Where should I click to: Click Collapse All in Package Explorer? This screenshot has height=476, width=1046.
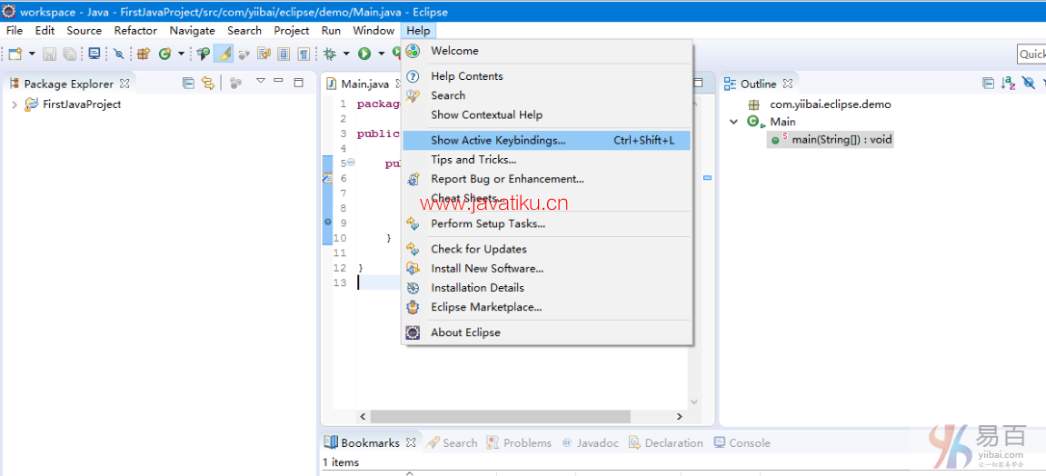(188, 84)
